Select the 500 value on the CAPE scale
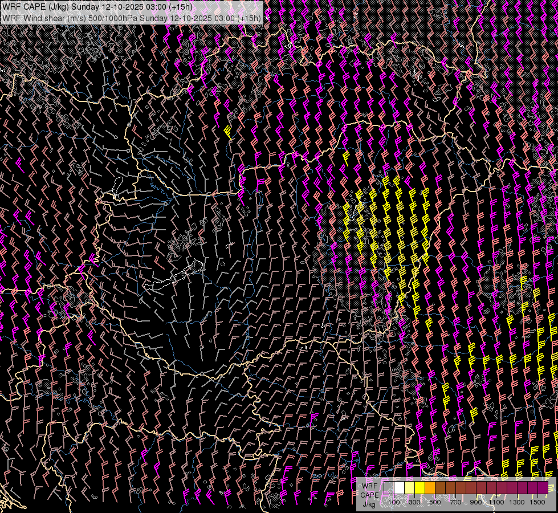Image resolution: width=558 pixels, height=513 pixels. tap(435, 502)
